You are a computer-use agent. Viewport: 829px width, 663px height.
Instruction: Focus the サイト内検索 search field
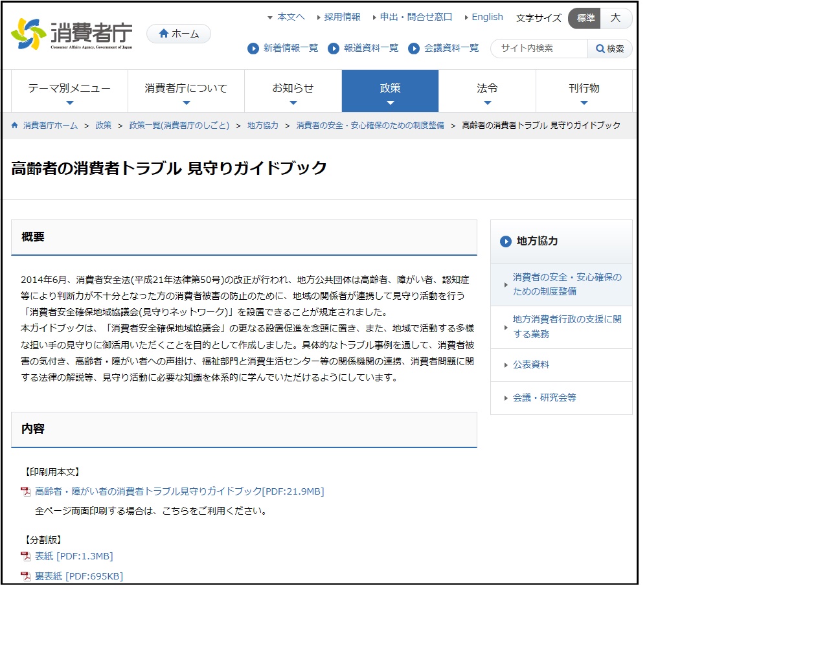coord(539,49)
